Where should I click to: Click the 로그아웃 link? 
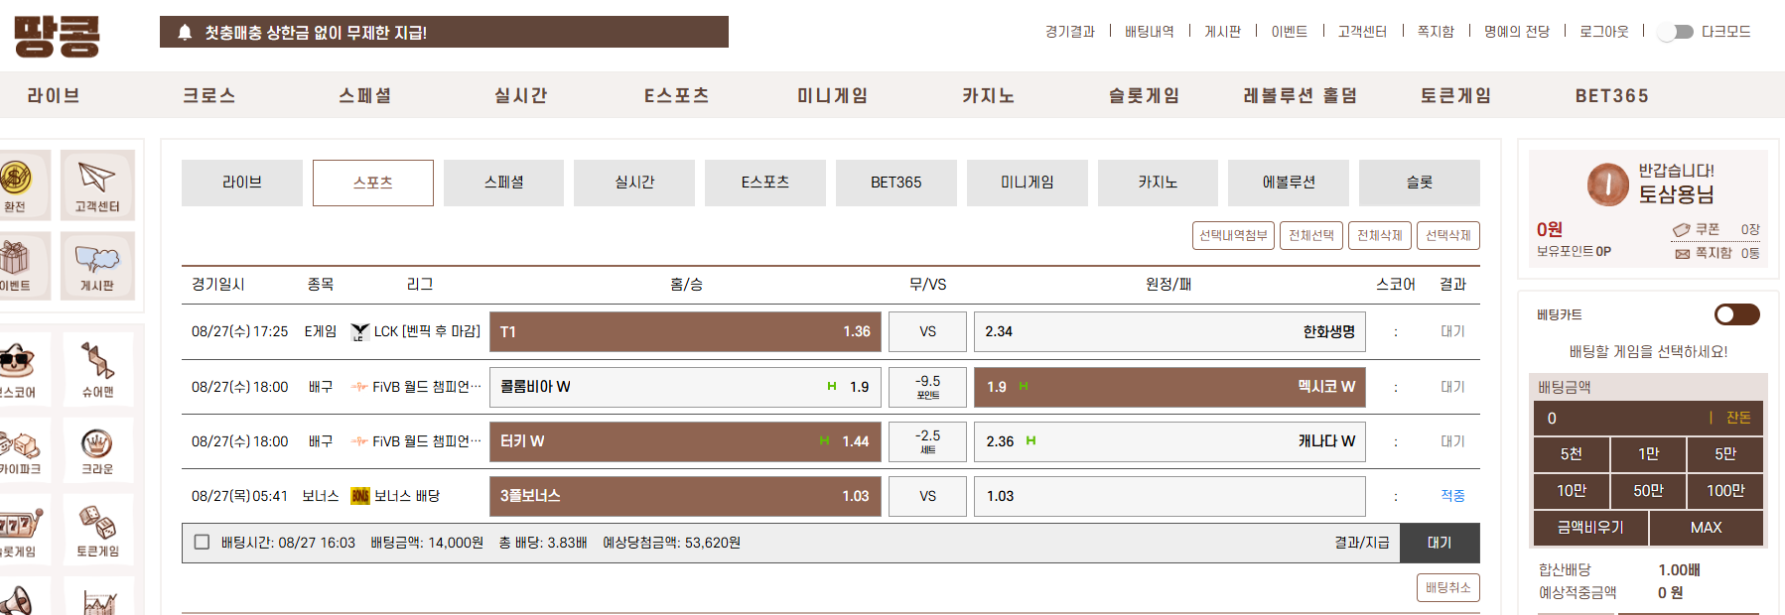[x=1604, y=32]
